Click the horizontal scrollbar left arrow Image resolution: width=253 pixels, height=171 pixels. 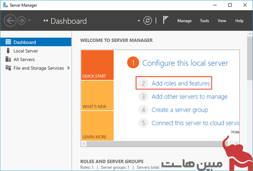tap(84, 144)
